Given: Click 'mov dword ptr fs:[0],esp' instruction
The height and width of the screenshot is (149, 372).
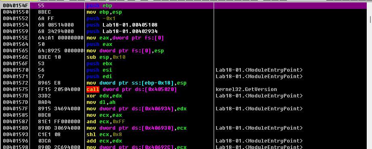Looking at the screenshot, I should (x=125, y=51).
